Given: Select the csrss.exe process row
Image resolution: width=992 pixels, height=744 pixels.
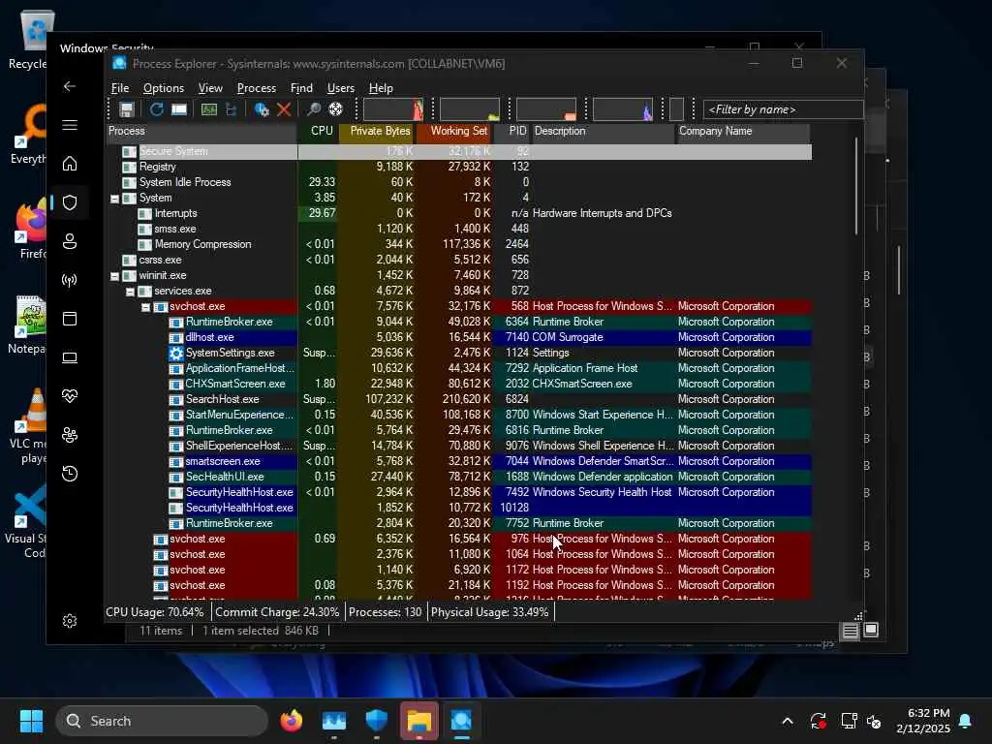Looking at the screenshot, I should [x=458, y=260].
